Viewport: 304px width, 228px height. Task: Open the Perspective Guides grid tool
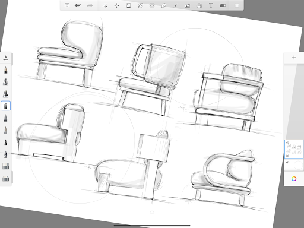[199, 5]
